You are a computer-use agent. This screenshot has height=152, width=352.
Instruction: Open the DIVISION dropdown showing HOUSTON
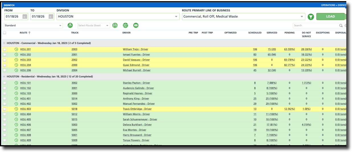[118, 16]
